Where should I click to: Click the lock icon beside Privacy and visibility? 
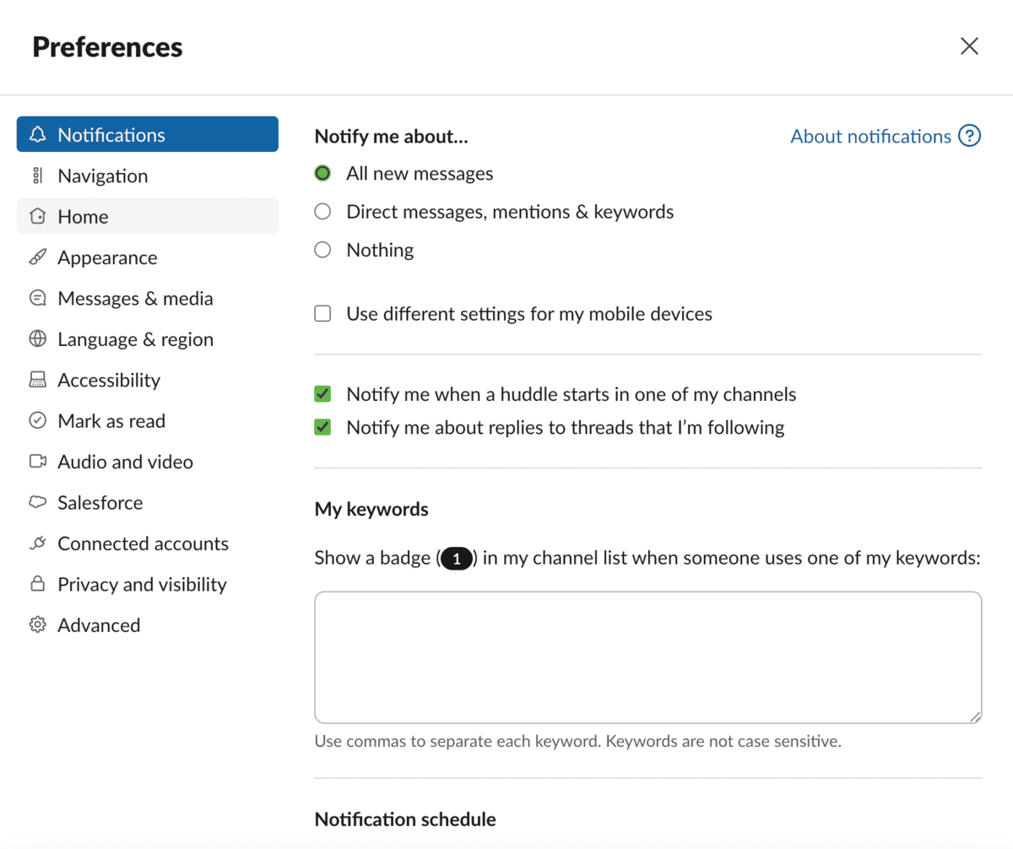tap(37, 583)
